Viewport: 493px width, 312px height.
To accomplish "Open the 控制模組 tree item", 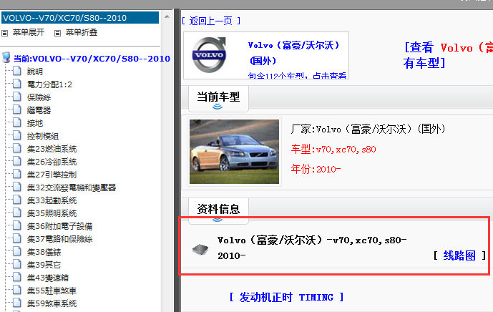I will tap(43, 136).
